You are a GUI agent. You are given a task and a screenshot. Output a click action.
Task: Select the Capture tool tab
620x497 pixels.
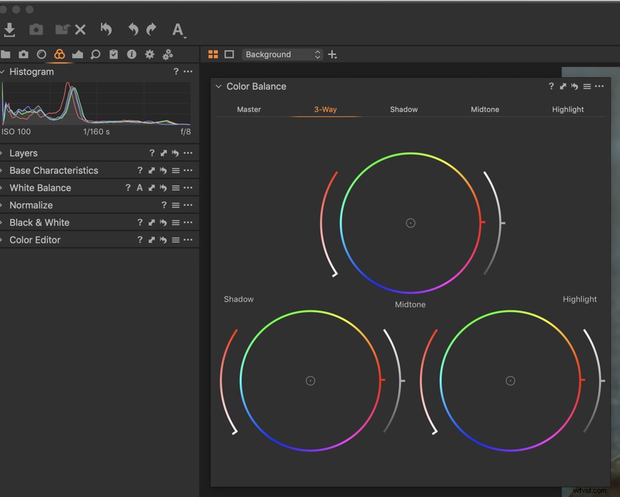point(24,54)
